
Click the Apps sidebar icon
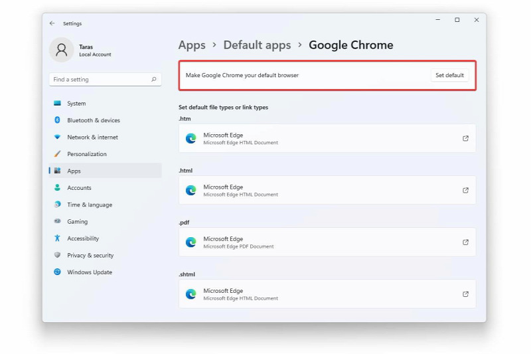57,171
